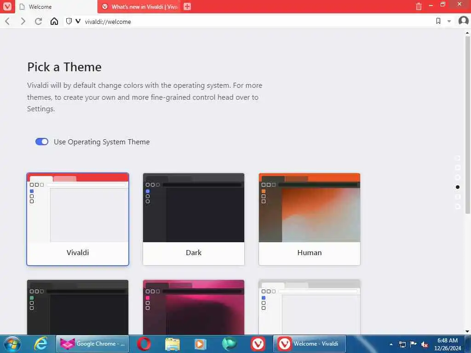
Task: Go forward using the forward arrow
Action: tap(23, 21)
